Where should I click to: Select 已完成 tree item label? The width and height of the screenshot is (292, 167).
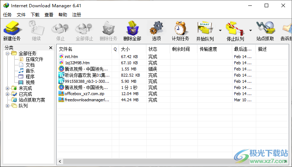(x=25, y=94)
